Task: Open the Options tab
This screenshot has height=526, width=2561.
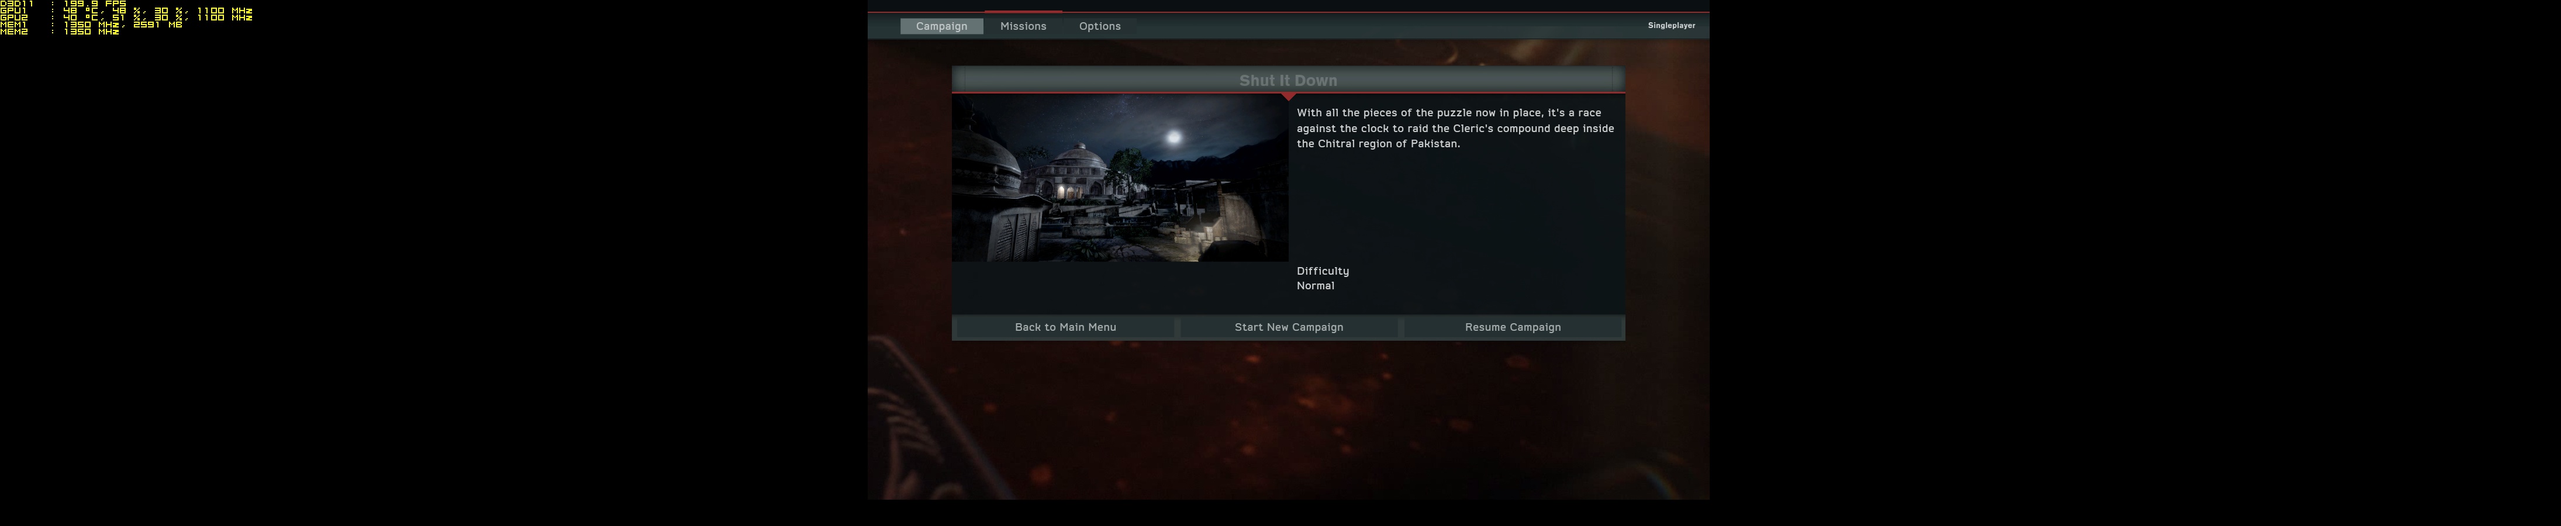Action: pyautogui.click(x=1100, y=26)
